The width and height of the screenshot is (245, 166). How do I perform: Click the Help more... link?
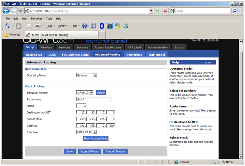(209, 62)
